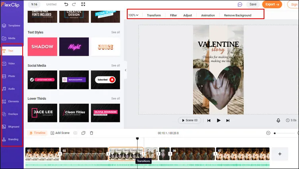This screenshot has height=169, width=299.
Task: Select scene 05 in the timeline
Action: 164,154
